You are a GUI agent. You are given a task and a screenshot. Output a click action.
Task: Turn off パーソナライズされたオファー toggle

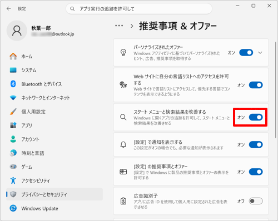point(246,53)
